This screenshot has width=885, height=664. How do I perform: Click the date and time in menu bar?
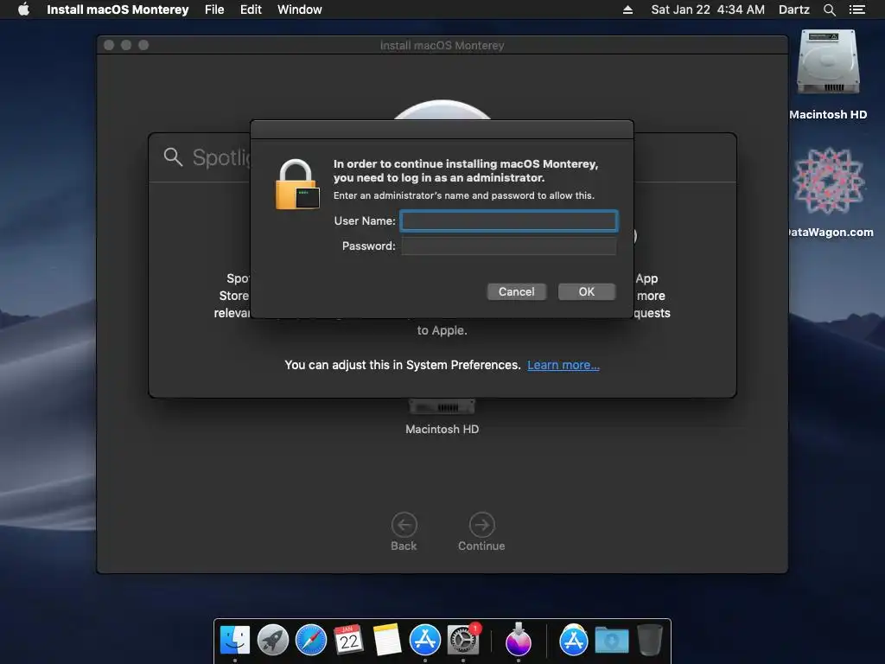pyautogui.click(x=708, y=10)
